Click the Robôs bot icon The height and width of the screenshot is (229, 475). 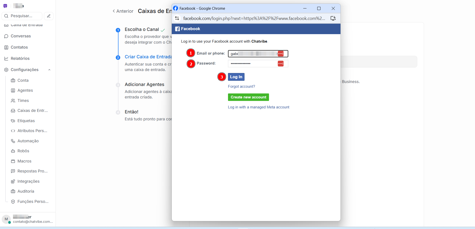point(13,151)
